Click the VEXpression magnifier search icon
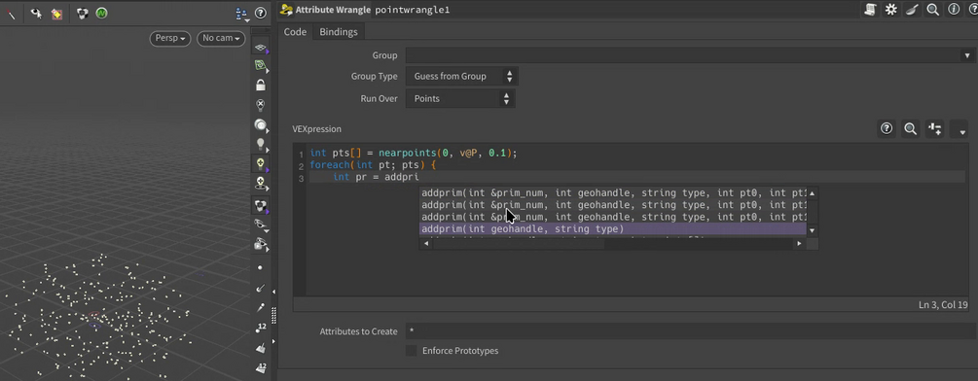 (910, 129)
